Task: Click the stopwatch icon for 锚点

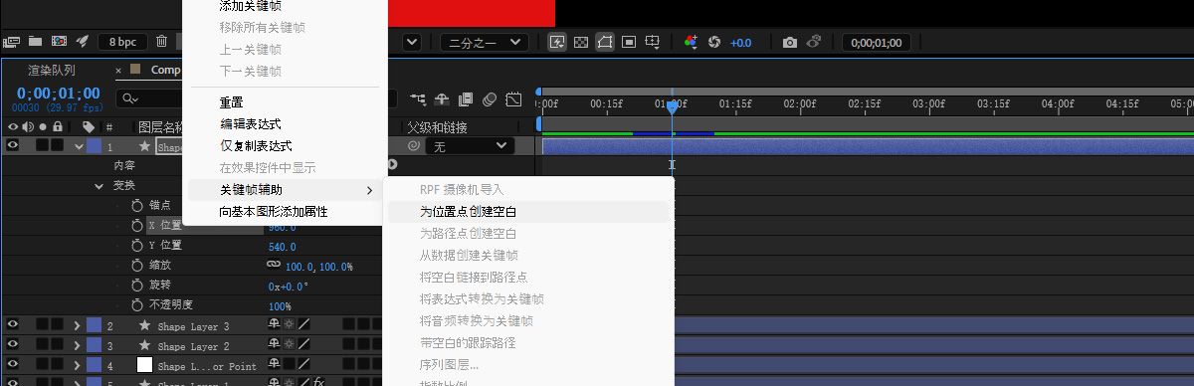Action: click(137, 205)
